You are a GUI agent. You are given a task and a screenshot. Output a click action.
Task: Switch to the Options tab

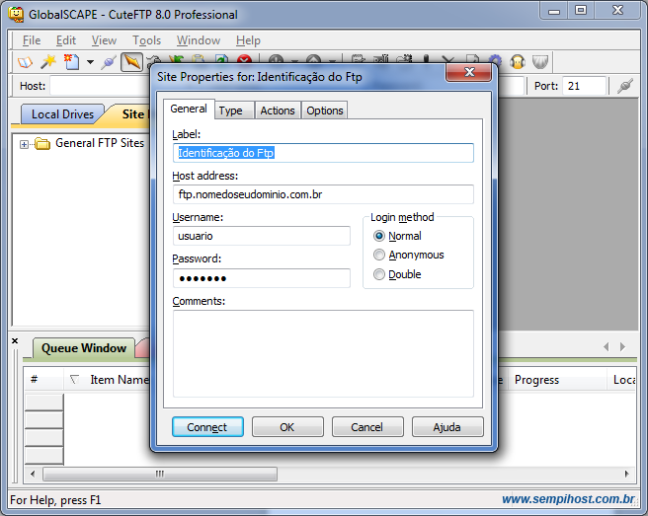325,111
